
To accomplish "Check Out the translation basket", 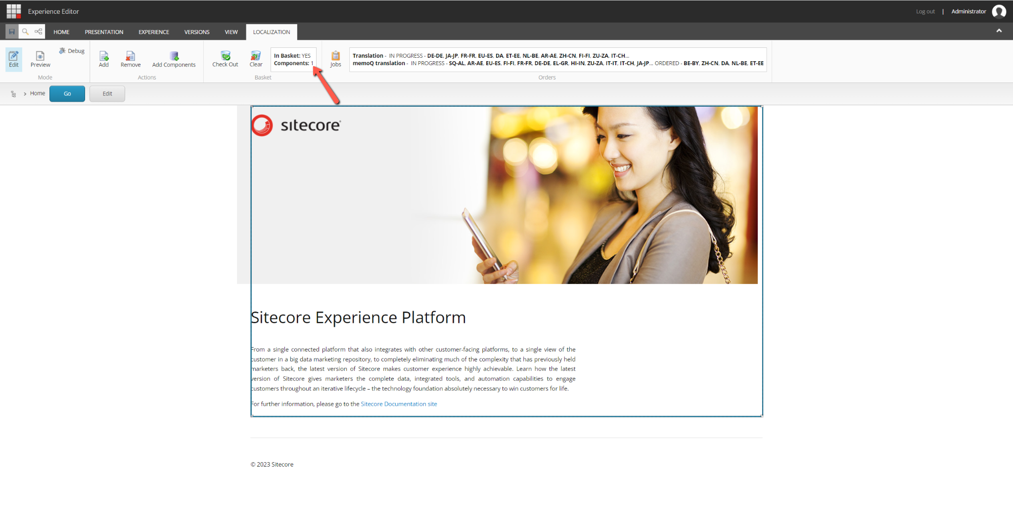I will point(225,59).
